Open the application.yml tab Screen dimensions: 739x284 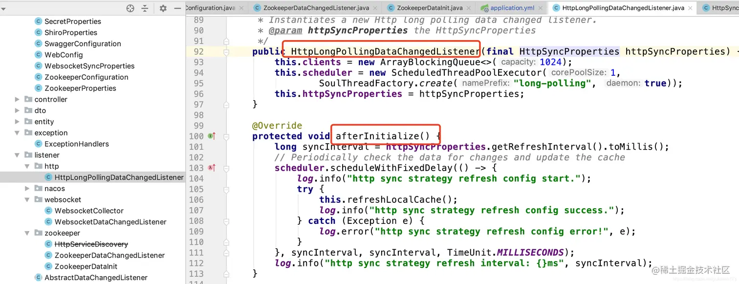(512, 8)
